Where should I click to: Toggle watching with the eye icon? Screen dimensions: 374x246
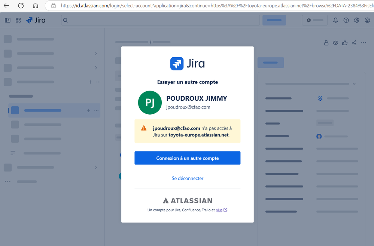335,43
